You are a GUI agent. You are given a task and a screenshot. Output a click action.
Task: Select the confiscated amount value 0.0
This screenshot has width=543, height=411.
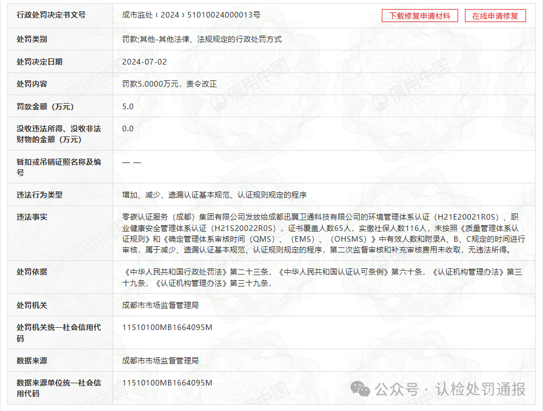[x=128, y=129]
